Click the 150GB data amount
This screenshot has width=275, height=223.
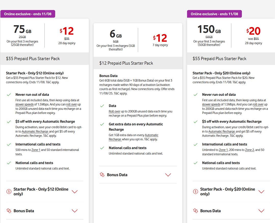click(209, 29)
